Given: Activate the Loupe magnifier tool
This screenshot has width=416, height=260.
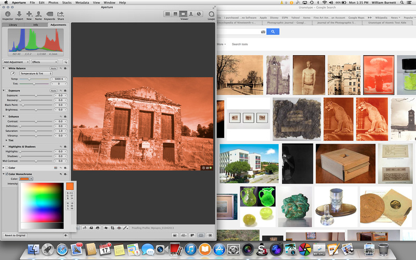Looking at the screenshot, I should point(211,14).
